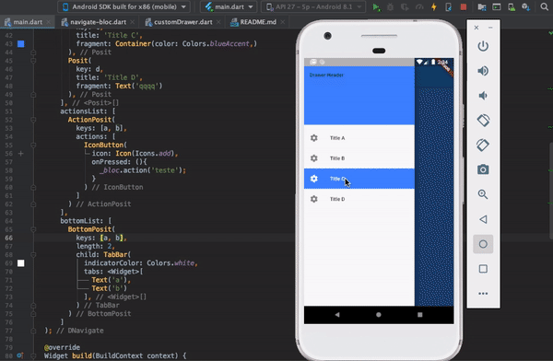The image size is (553, 361).
Task: Click white color swatch in gutter line 69
Action: (x=21, y=263)
